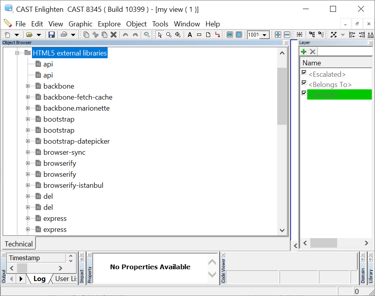The image size is (375, 296).
Task: Open the 100% zoom level dropdown
Action: click(265, 35)
